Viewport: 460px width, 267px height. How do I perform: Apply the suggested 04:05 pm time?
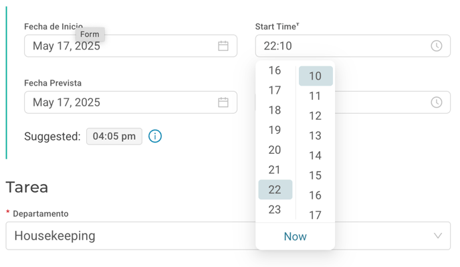(114, 137)
